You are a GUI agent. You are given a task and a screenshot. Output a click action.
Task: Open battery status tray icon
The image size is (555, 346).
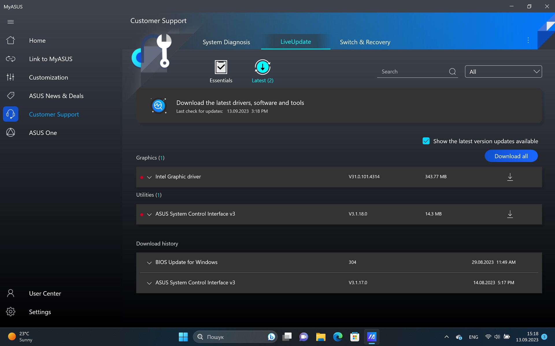[507, 337]
